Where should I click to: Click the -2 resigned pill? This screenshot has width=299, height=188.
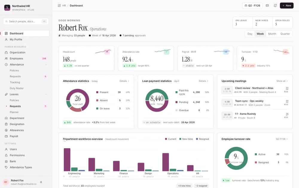(201, 186)
